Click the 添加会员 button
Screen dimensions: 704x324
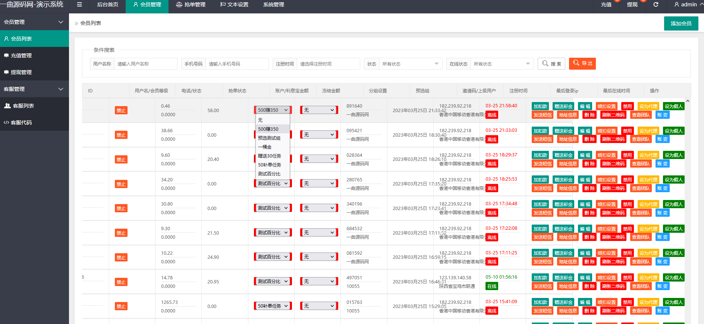[x=681, y=23]
